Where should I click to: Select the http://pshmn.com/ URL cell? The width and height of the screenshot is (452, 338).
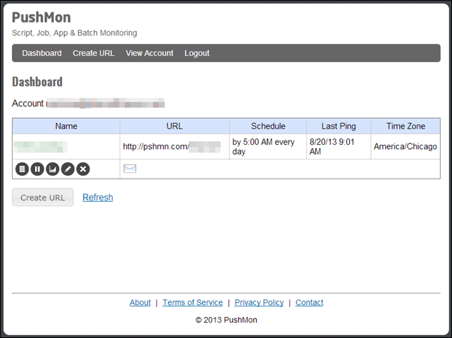[x=175, y=147]
